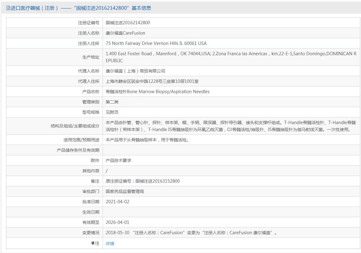Click the document icon beside 进口医疗器械 heading

[8, 8]
